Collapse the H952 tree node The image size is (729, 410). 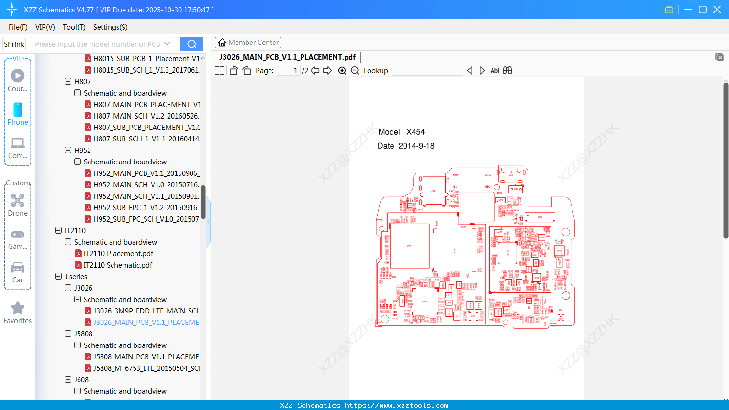tap(67, 150)
